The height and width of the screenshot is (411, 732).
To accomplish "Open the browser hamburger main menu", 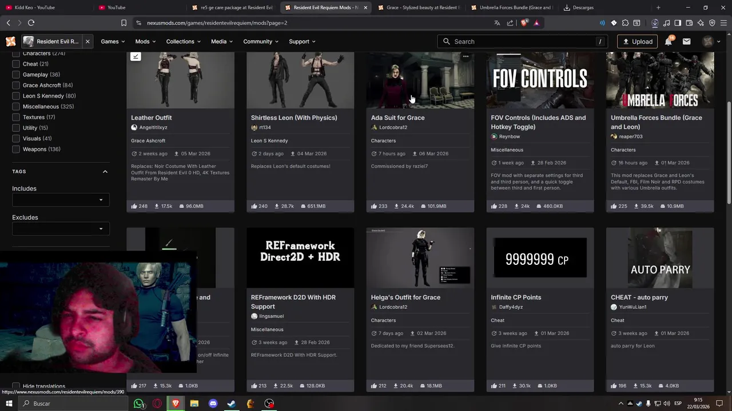I will click(724, 23).
